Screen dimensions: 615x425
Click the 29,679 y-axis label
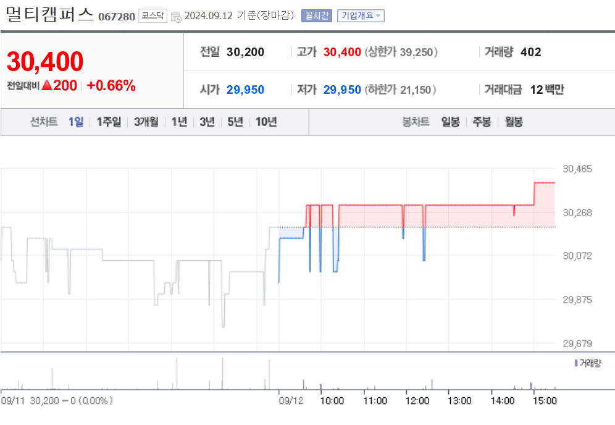pos(577,343)
